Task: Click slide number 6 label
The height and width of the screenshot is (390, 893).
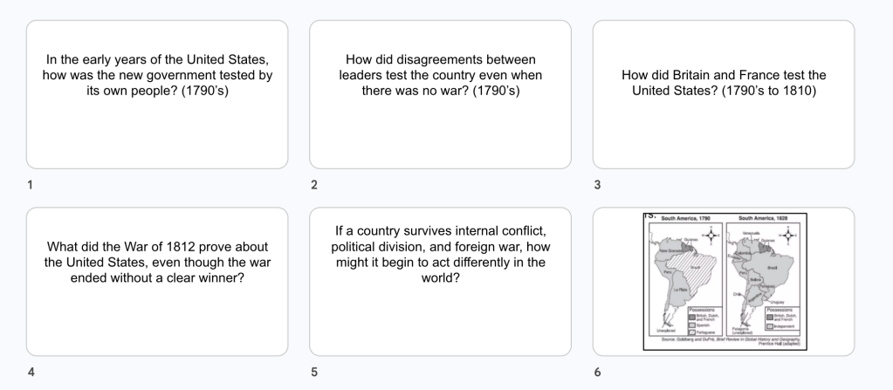Action: (x=596, y=373)
